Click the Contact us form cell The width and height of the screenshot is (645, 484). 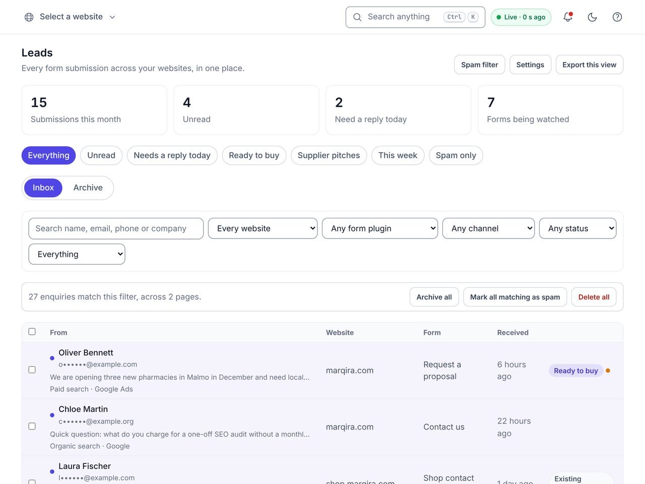tap(444, 427)
